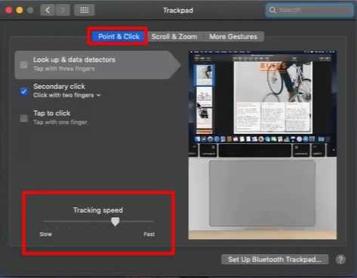Click the Tap with three fingers text
The width and height of the screenshot is (357, 278).
point(64,69)
